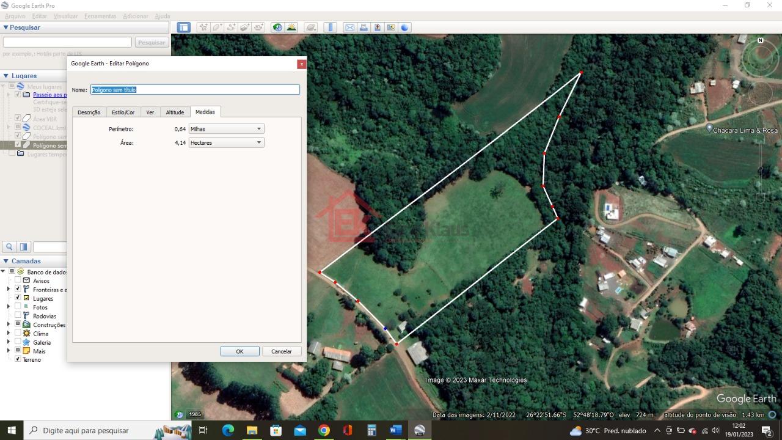Click the search magnifier icon in Lugares panel

[10, 247]
